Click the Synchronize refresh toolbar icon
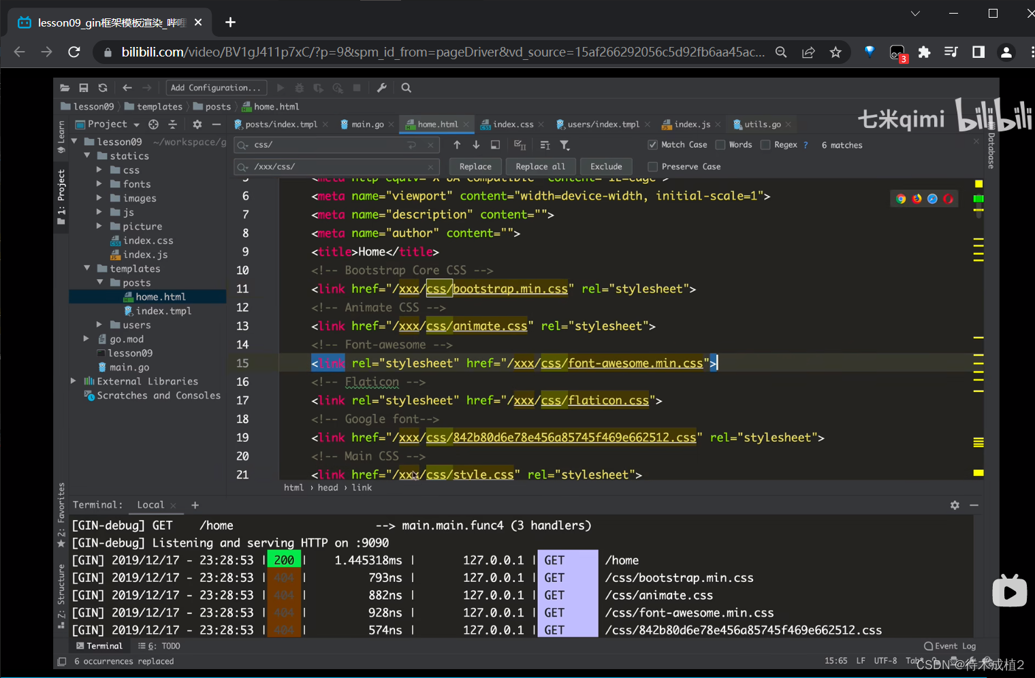Screen dimensions: 1035x678 pos(103,88)
